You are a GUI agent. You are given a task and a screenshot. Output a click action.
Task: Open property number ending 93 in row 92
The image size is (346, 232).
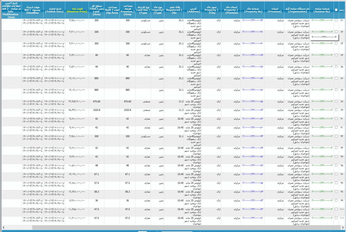[253, 136]
